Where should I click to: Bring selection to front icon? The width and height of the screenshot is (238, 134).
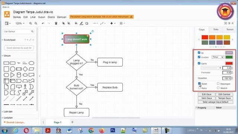(63, 23)
